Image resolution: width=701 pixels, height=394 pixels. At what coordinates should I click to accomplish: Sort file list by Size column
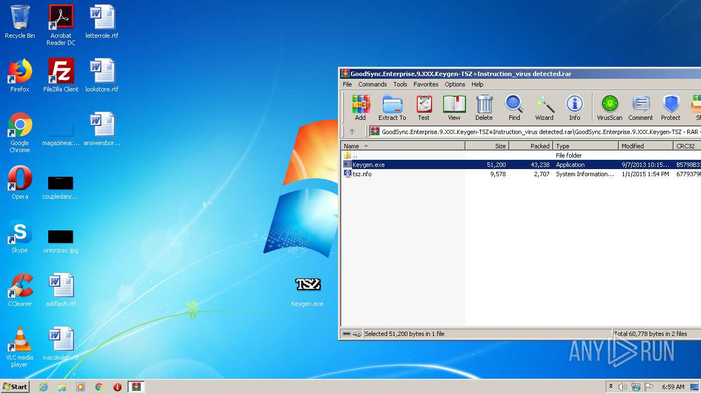coord(487,146)
